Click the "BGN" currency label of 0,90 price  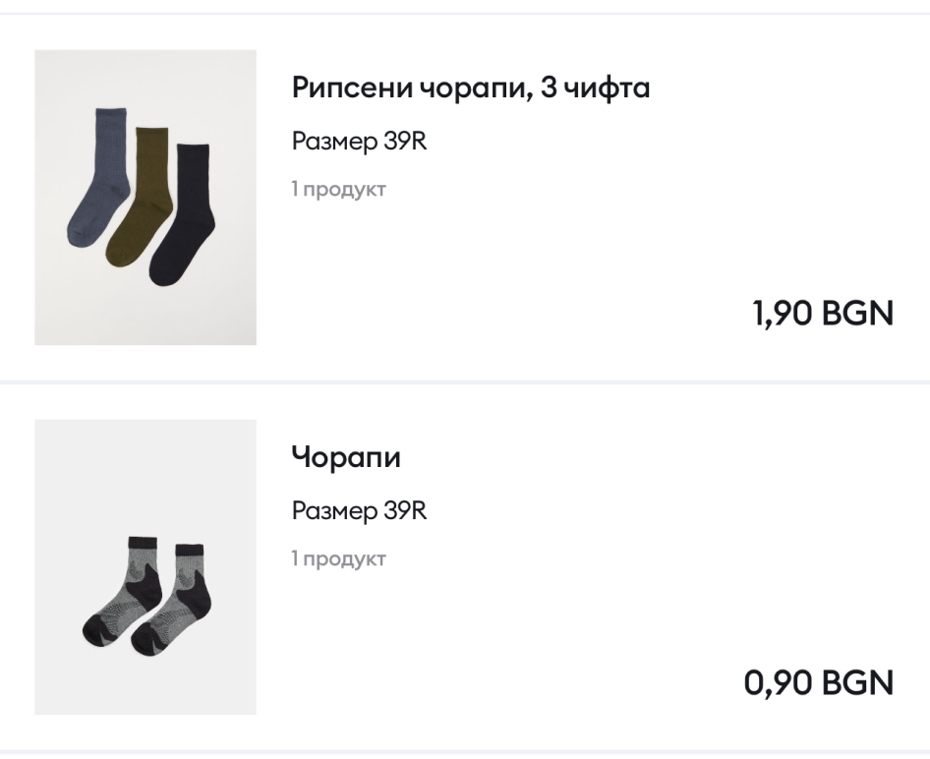(x=857, y=682)
